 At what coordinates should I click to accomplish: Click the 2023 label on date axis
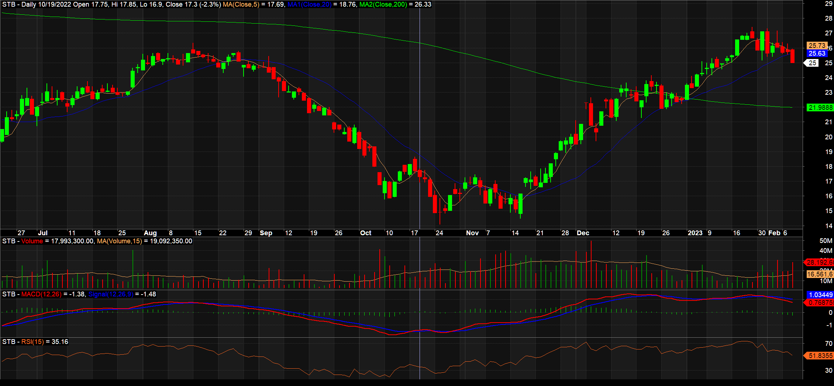tap(695, 233)
